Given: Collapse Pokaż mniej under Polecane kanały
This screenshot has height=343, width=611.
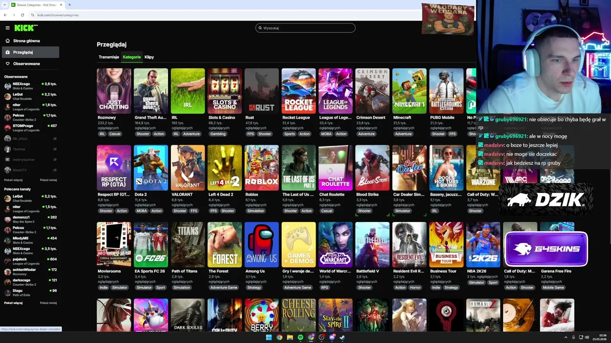Looking at the screenshot, I should coord(48,303).
